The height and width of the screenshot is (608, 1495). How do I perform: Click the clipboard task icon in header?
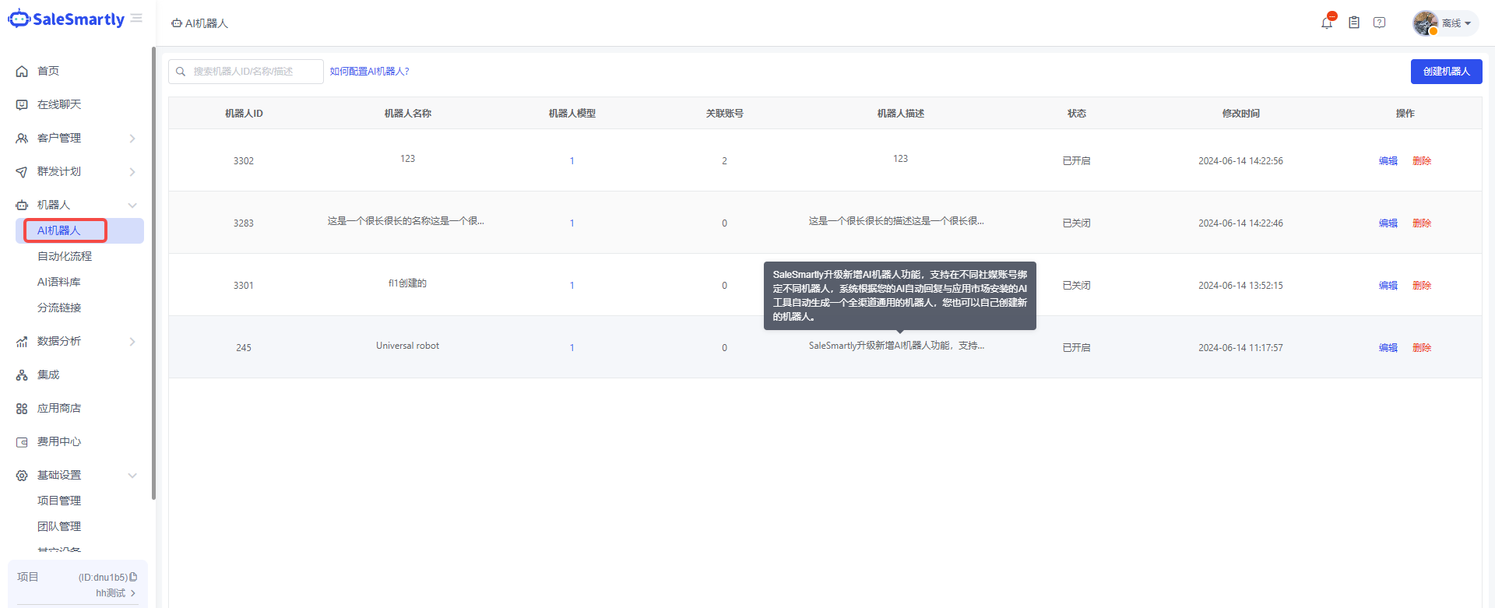pyautogui.click(x=1354, y=23)
